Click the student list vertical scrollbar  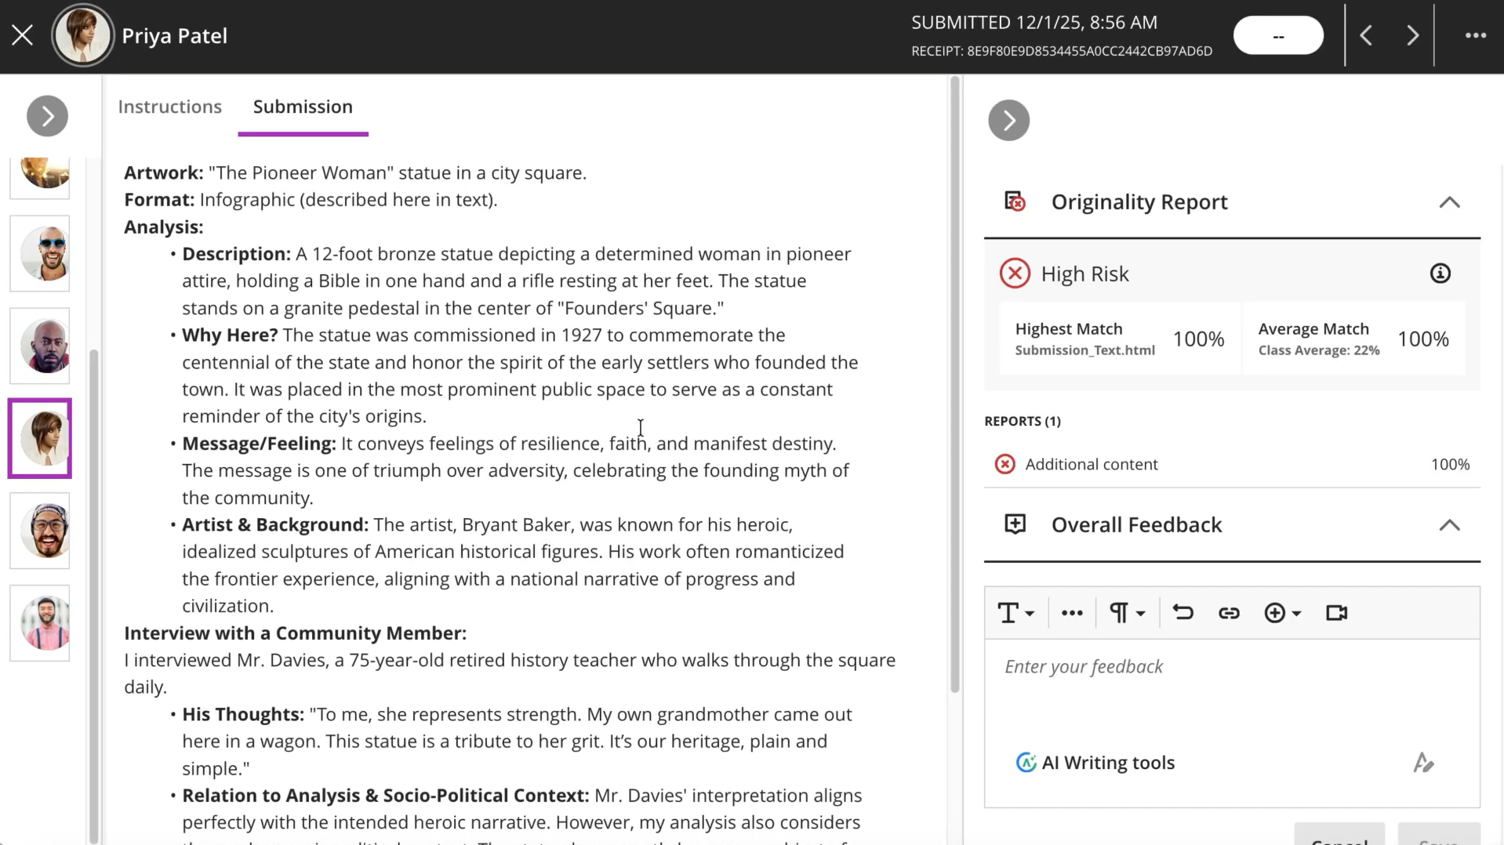tap(94, 596)
